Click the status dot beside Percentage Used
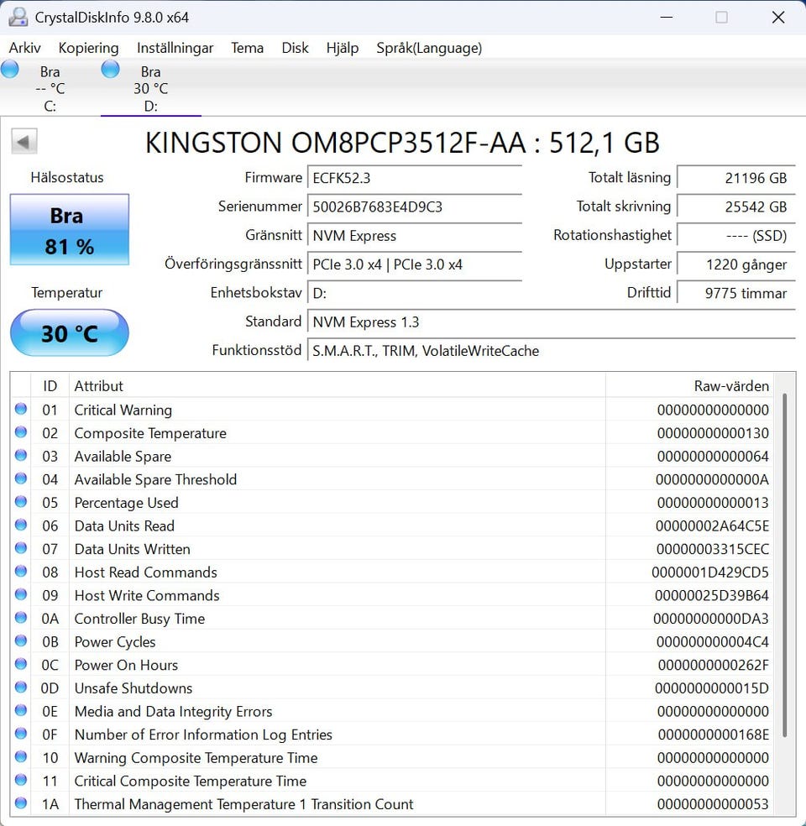 [x=21, y=501]
